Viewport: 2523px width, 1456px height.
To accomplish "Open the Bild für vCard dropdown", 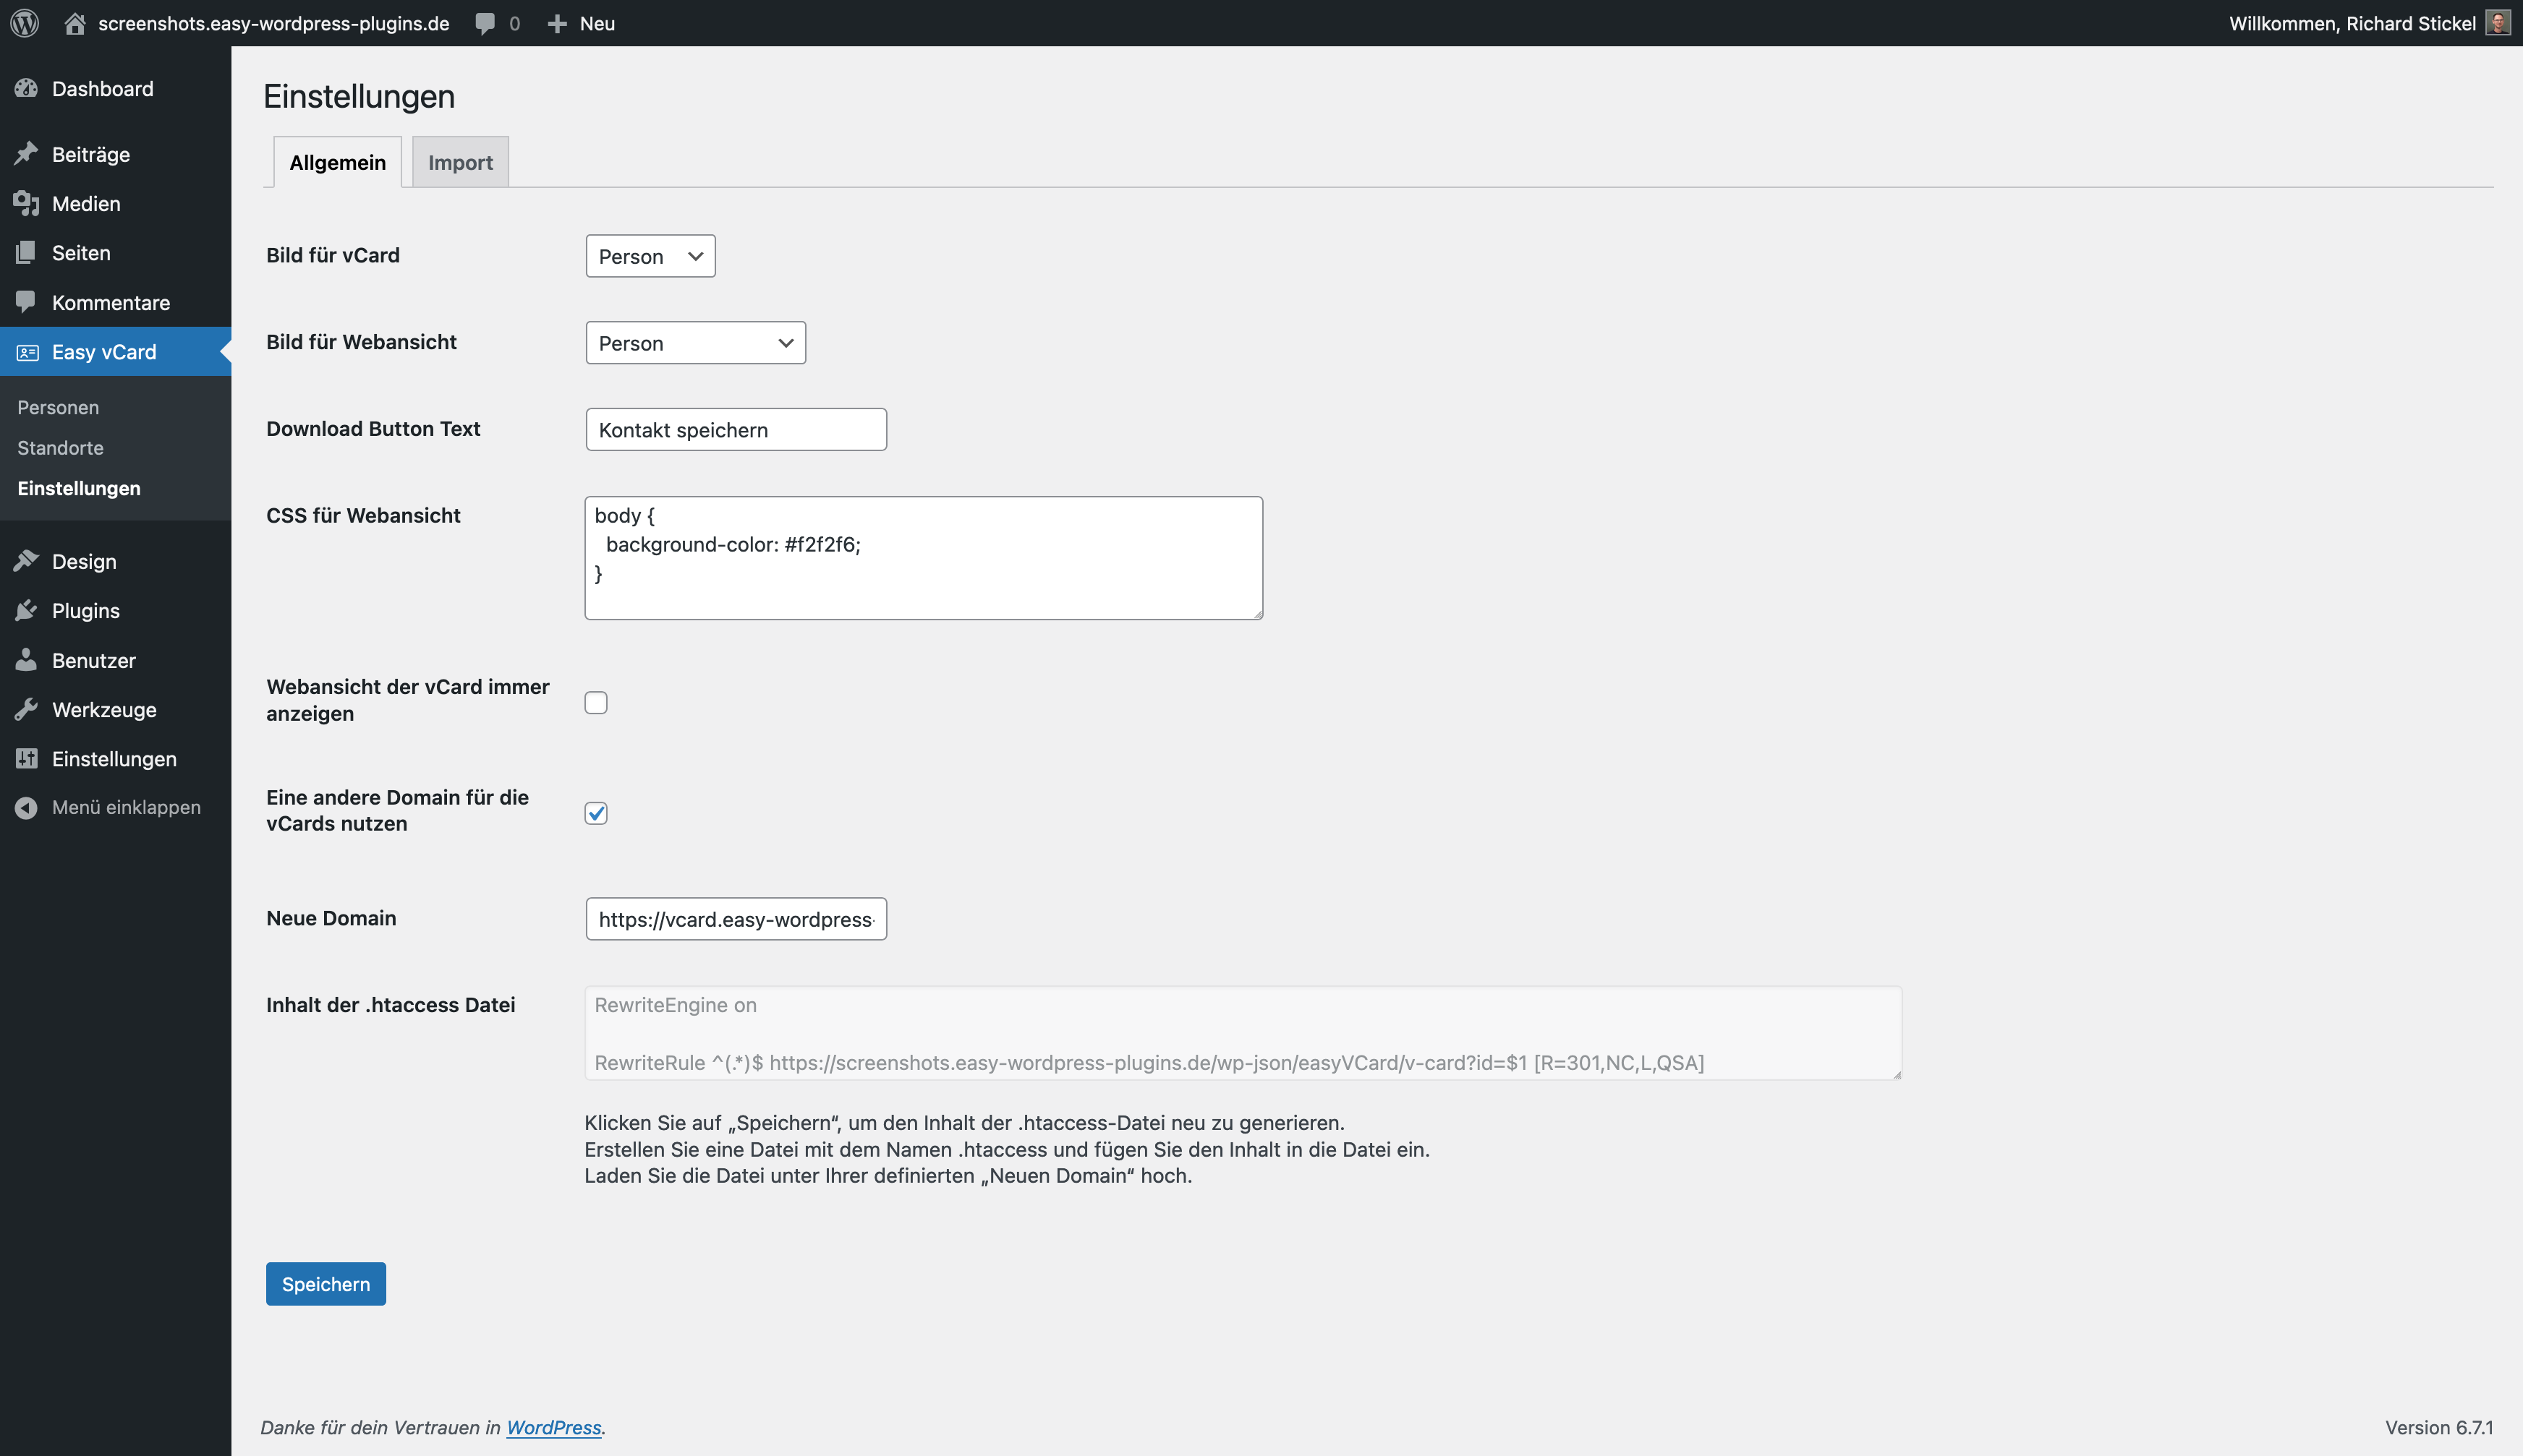I will coord(650,256).
